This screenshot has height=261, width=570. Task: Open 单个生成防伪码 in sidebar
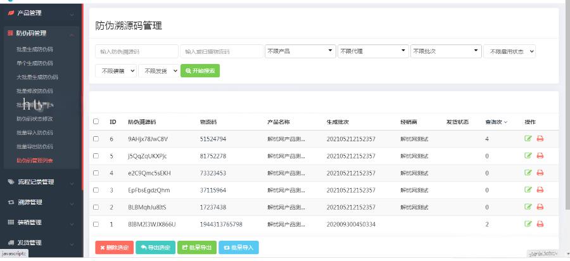35,63
